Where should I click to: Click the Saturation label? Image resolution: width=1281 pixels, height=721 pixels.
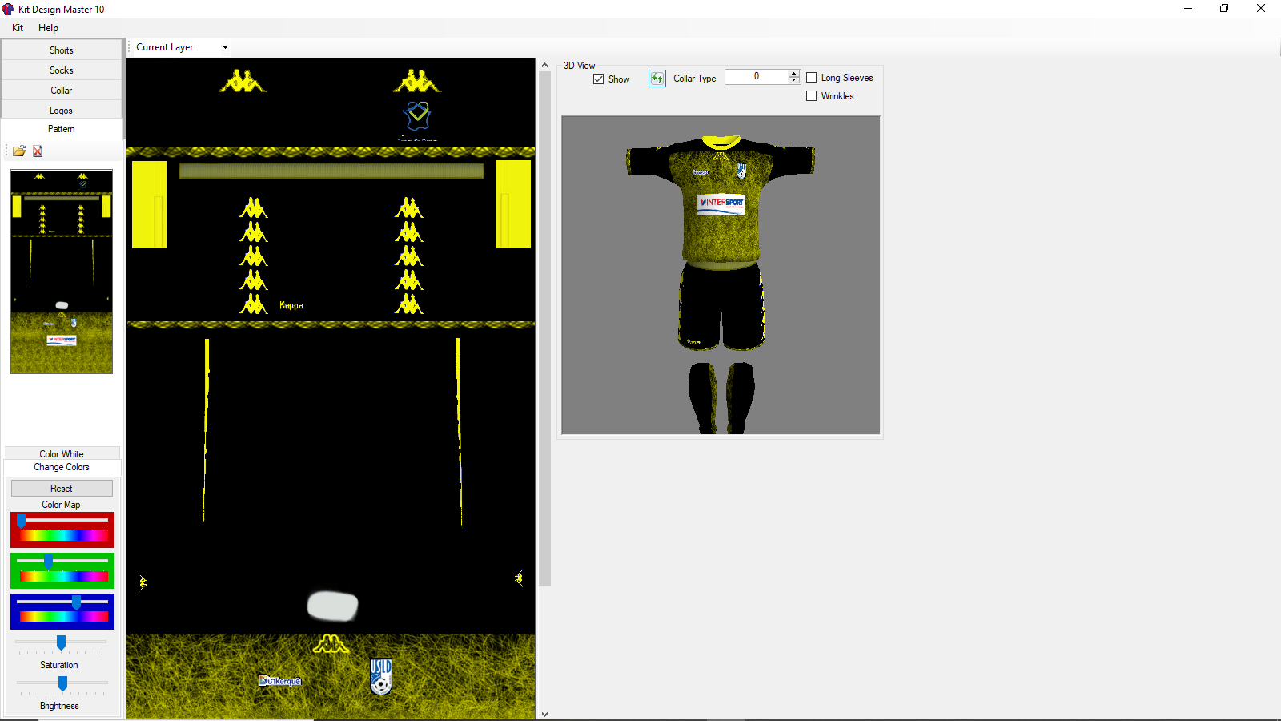coord(59,665)
